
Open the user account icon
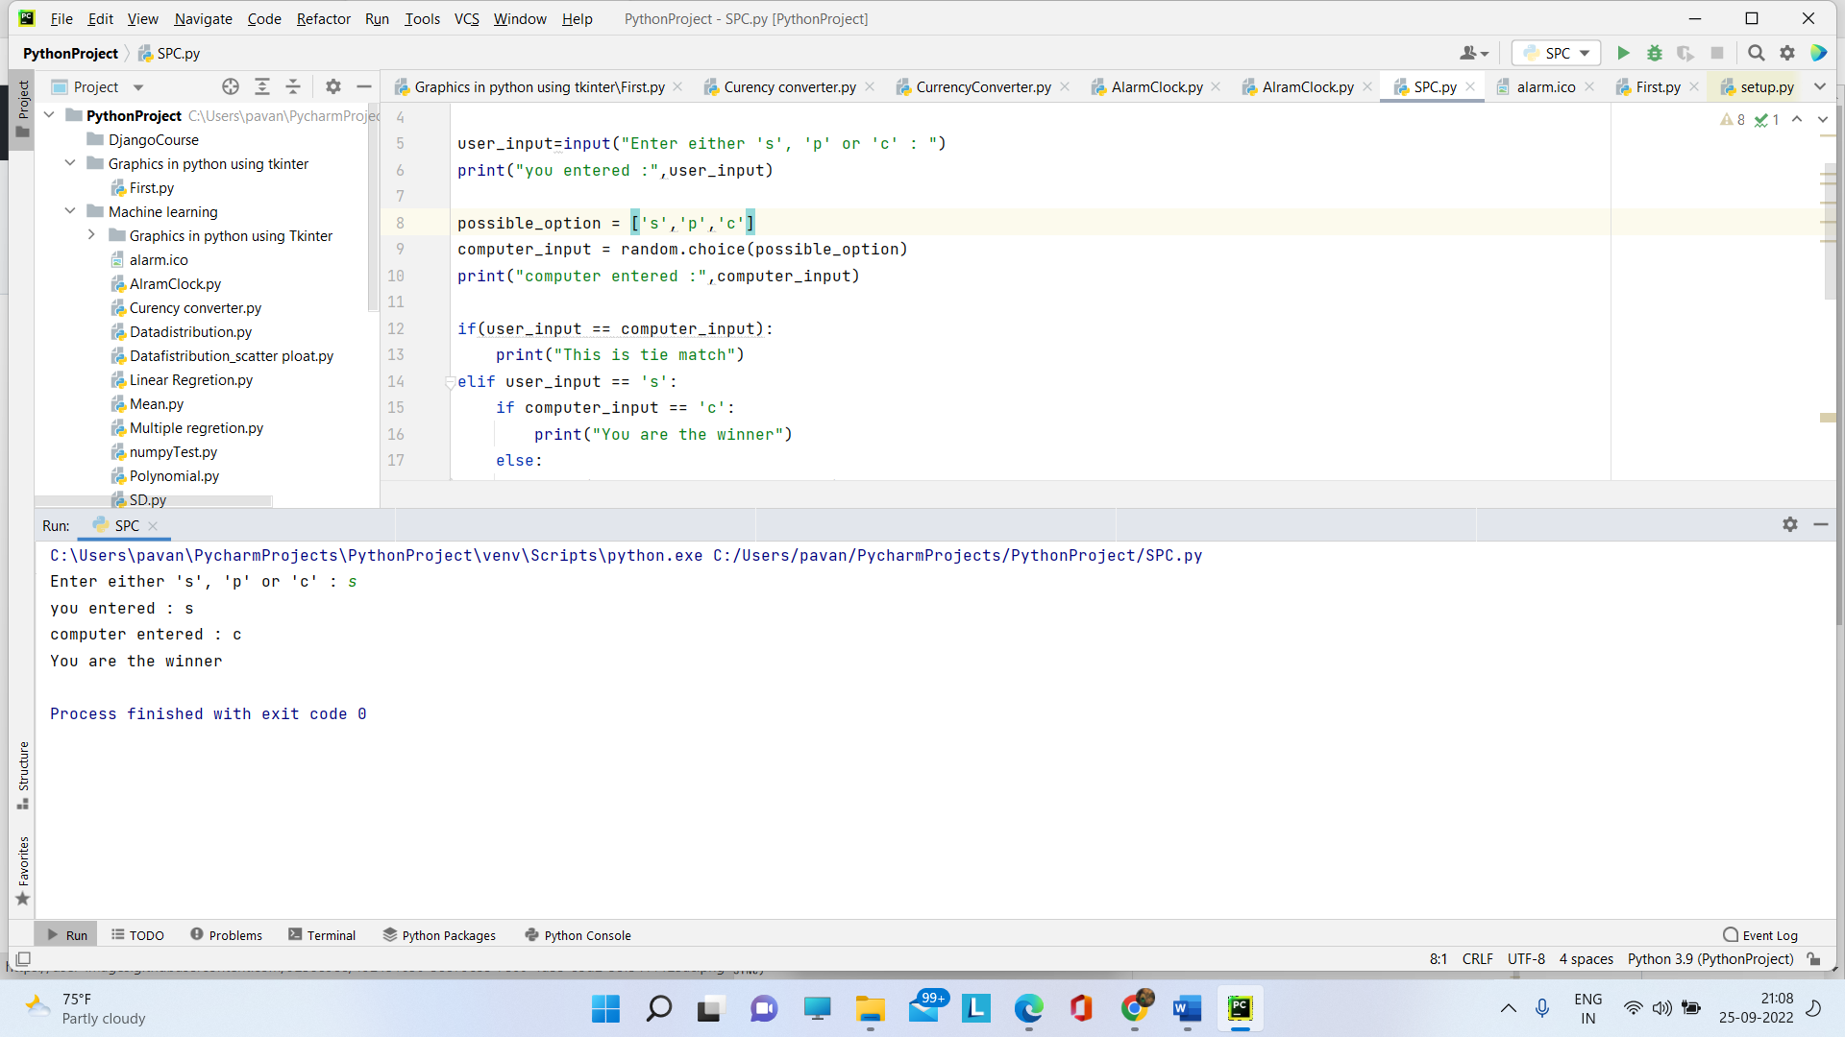tap(1473, 53)
